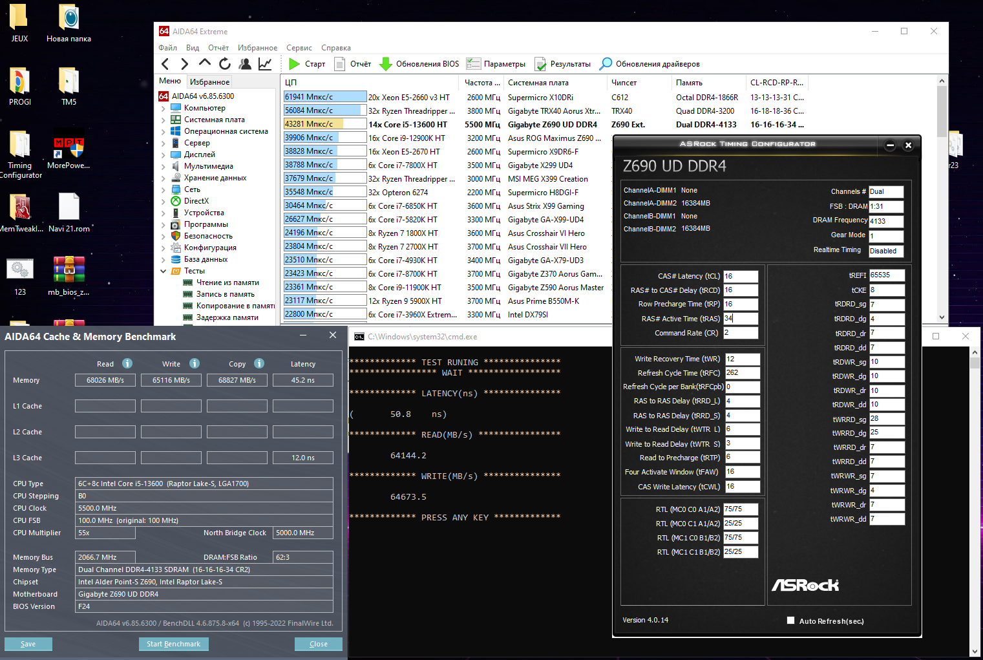Open Параметры from the AIDA64 toolbar
The width and height of the screenshot is (983, 660).
[496, 64]
